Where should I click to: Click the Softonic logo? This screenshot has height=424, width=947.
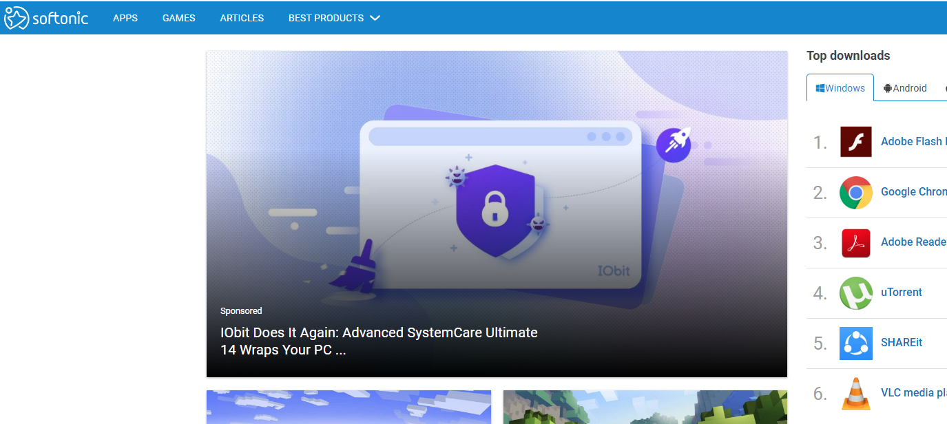click(x=46, y=18)
